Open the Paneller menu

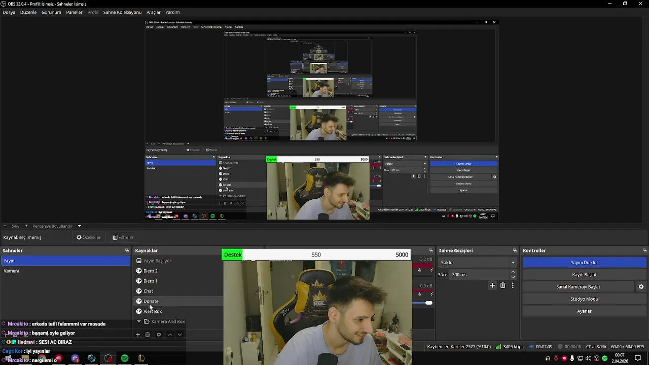point(74,12)
